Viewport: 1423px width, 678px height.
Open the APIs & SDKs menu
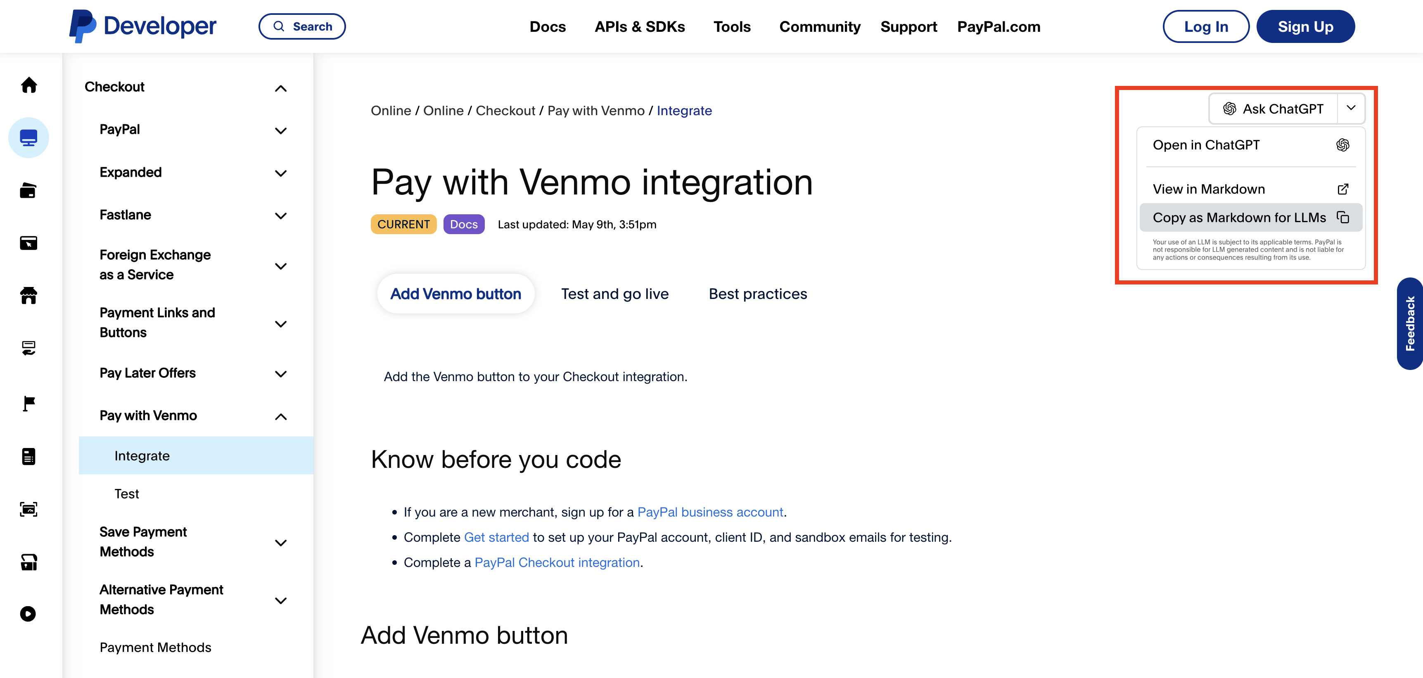pyautogui.click(x=639, y=26)
